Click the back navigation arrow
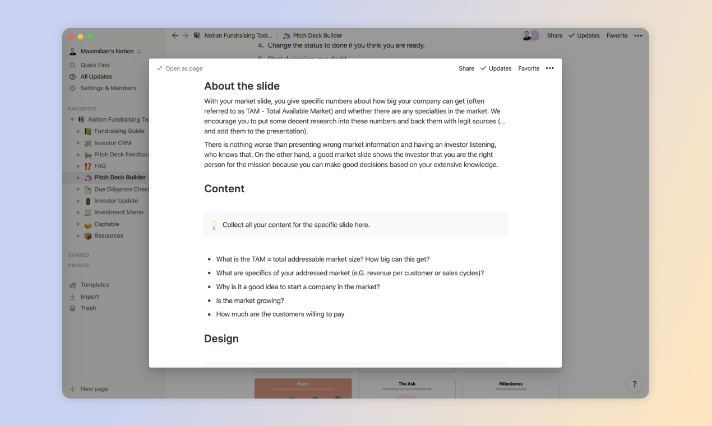This screenshot has height=426, width=712. [175, 35]
